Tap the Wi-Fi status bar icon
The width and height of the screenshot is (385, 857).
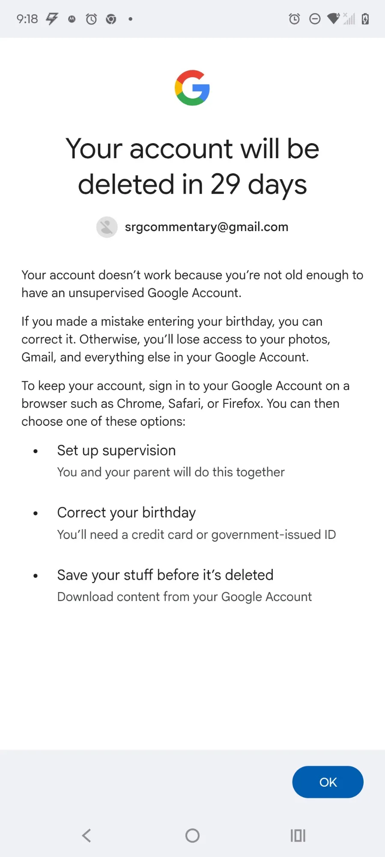pos(333,19)
